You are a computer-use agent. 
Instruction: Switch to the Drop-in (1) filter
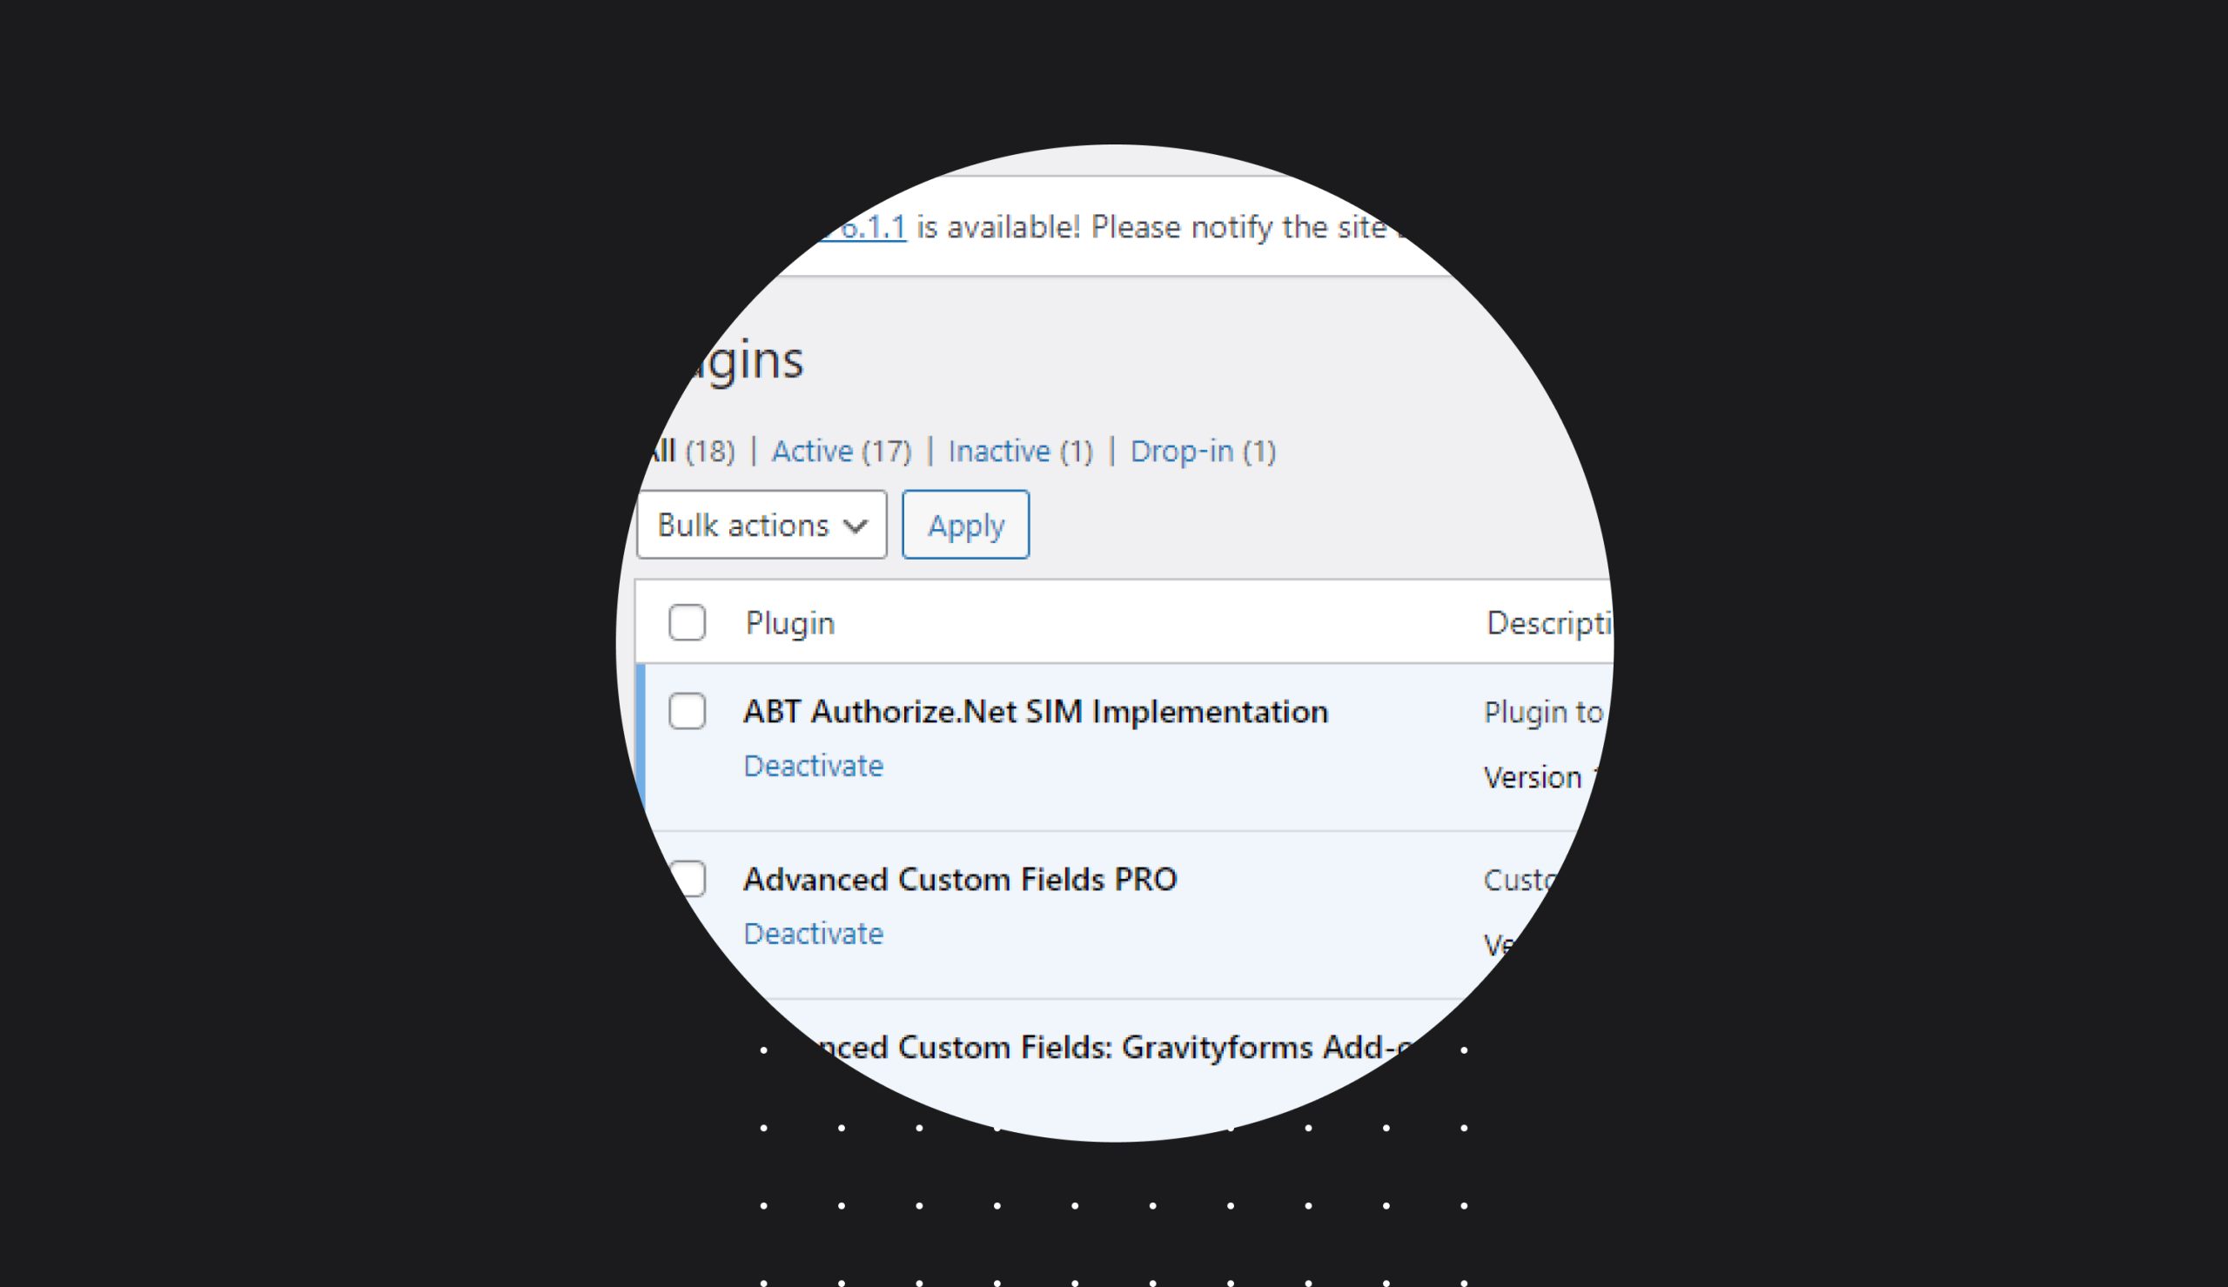pos(1203,452)
